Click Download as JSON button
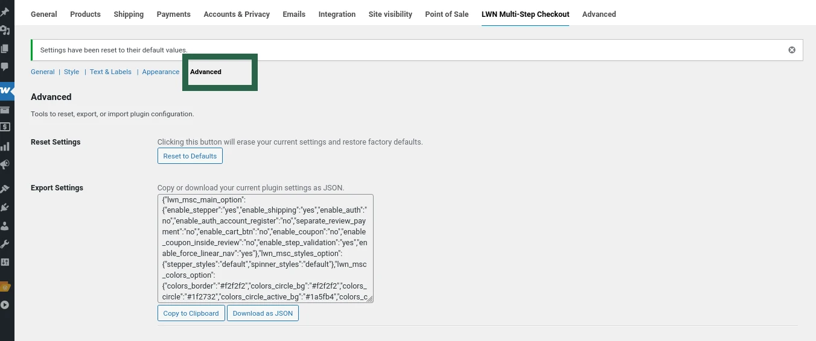This screenshot has width=816, height=341. point(263,313)
